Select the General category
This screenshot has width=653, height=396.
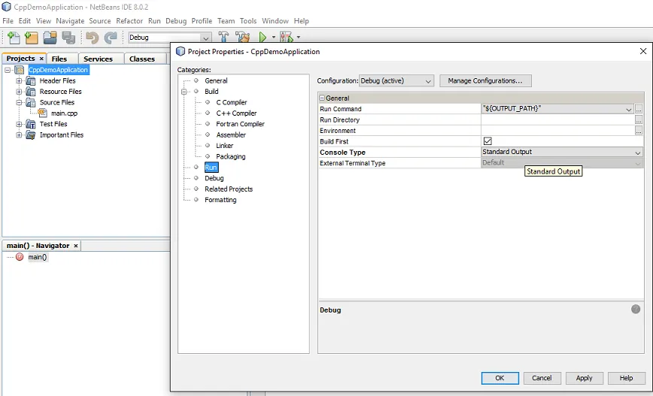216,80
